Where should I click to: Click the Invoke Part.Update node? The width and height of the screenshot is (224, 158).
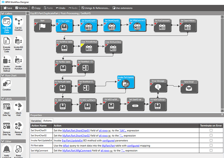(126, 82)
